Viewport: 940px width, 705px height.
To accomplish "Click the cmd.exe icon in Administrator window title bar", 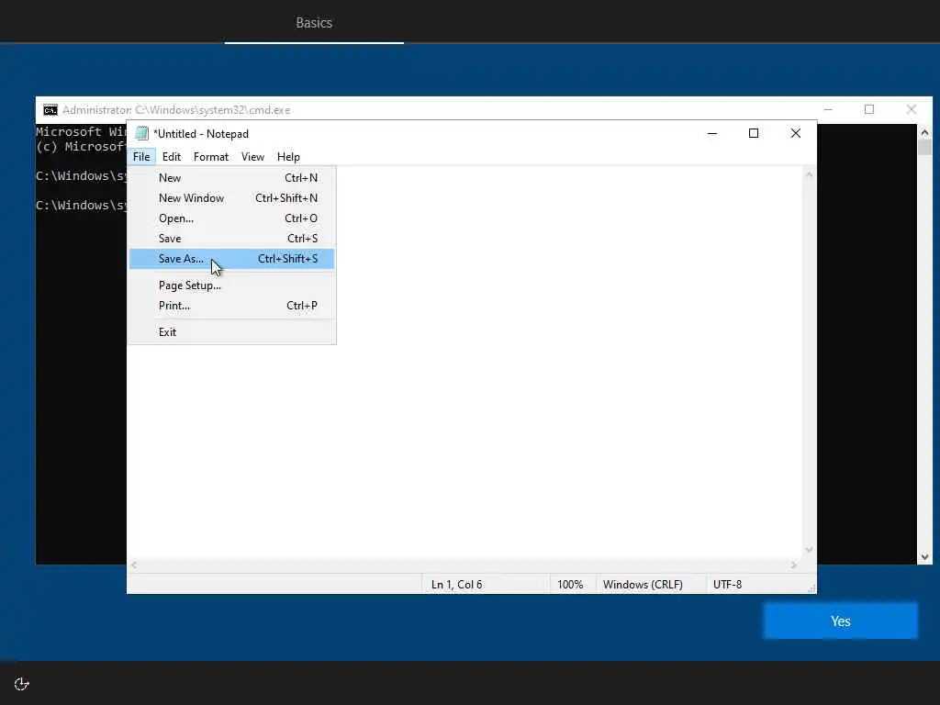I will 50,110.
